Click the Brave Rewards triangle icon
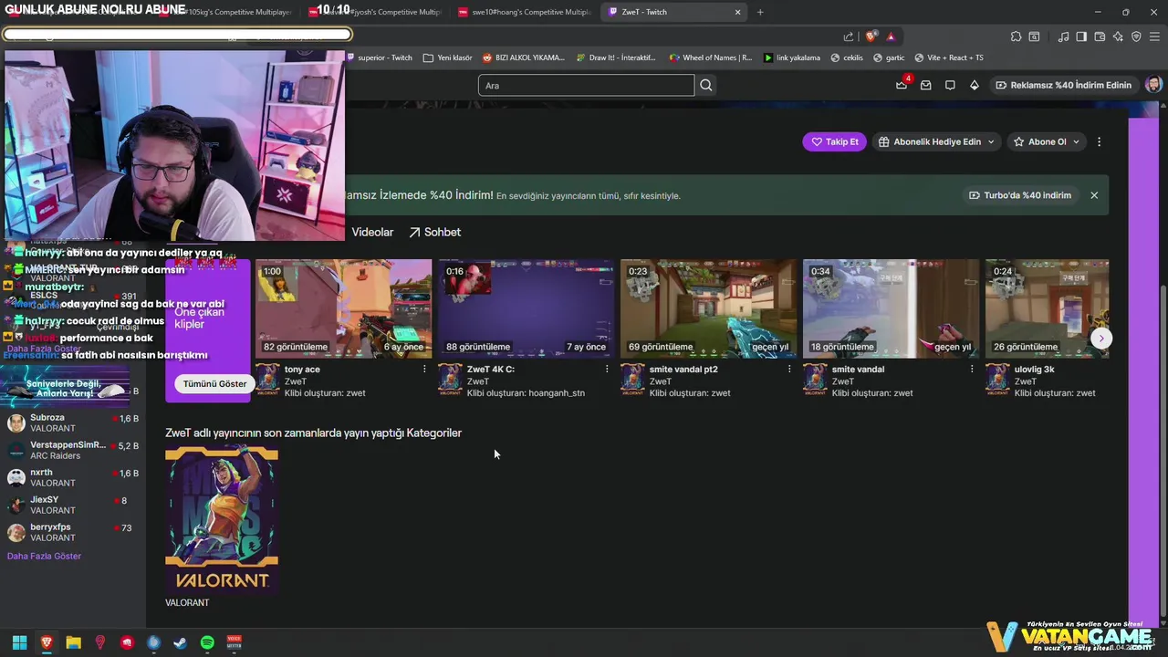Screen dimensions: 1168x657 point(891,36)
